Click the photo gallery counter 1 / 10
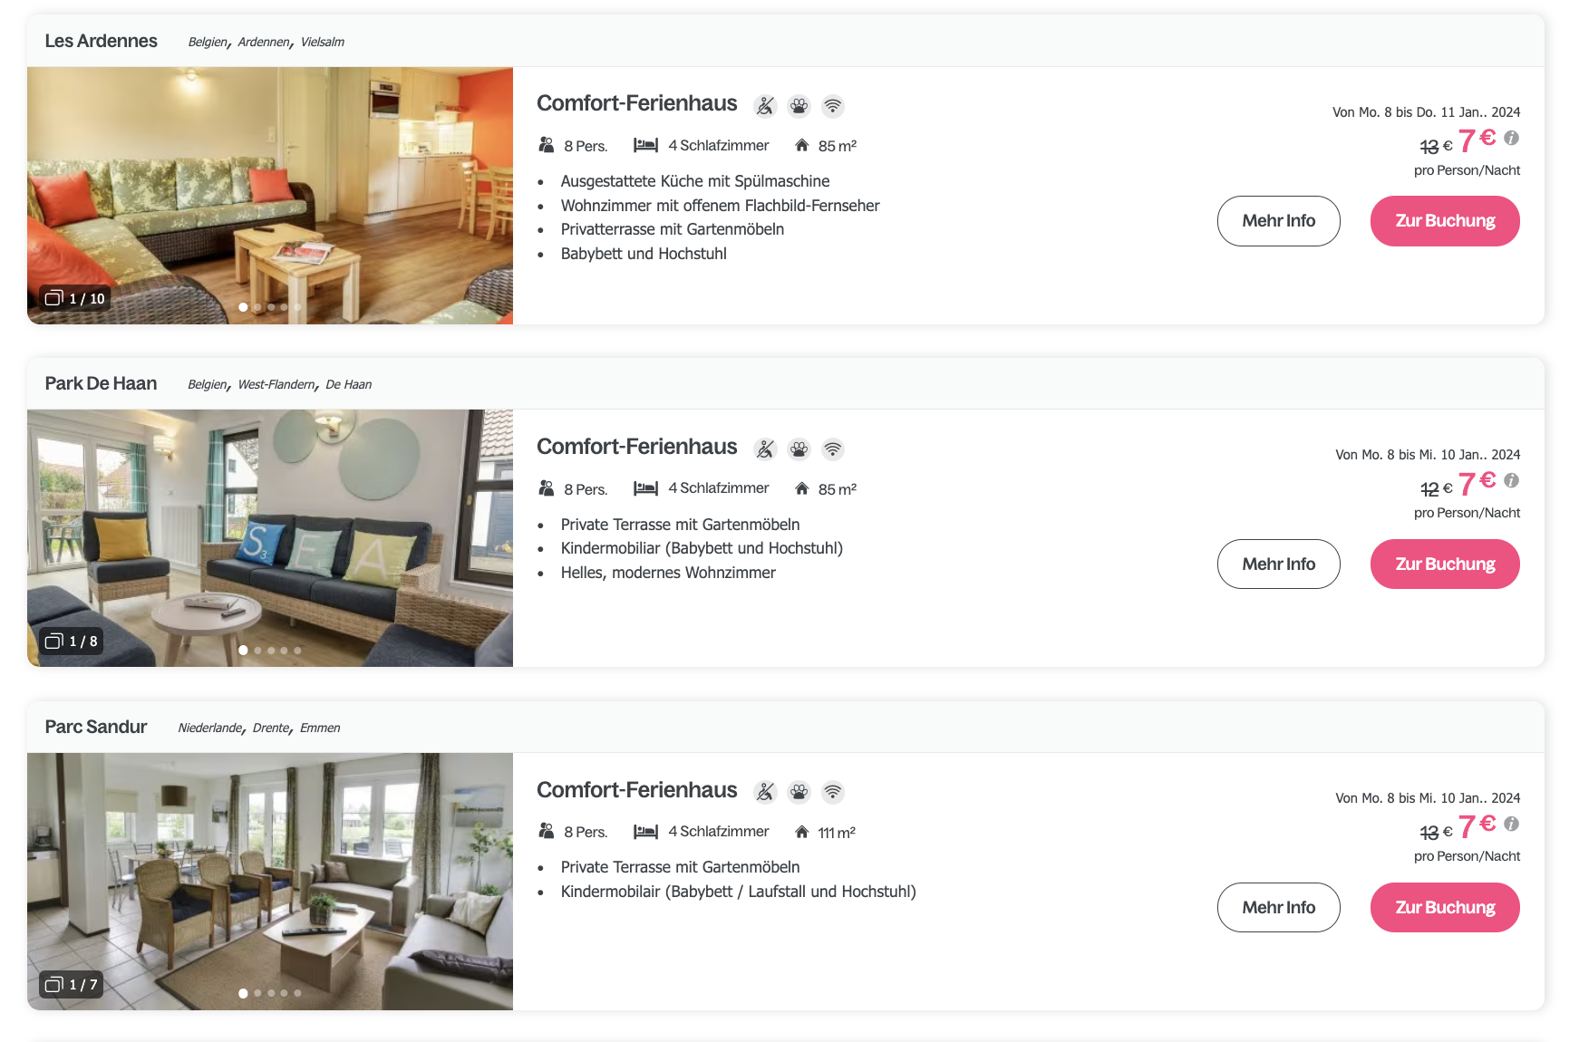Screen dimensions: 1579x1042 tap(75, 298)
